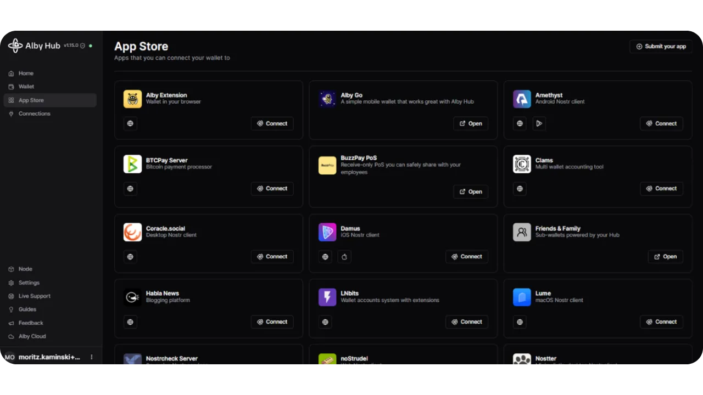The image size is (703, 395).
Task: Open the Alby Go app
Action: click(x=471, y=123)
